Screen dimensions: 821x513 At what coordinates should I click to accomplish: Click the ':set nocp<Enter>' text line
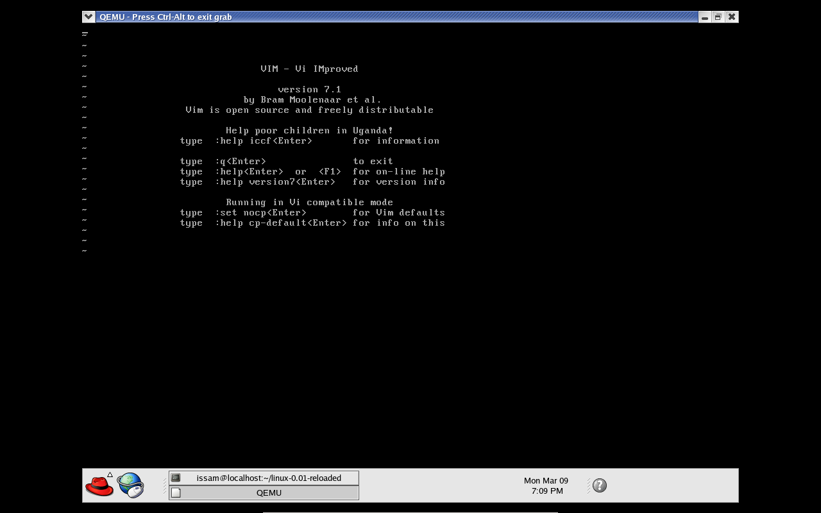pyautogui.click(x=261, y=212)
